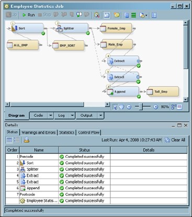Click the print icon in Details toolbar
Image resolution: width=192 pixels, height=217 pixels.
(x=27, y=140)
